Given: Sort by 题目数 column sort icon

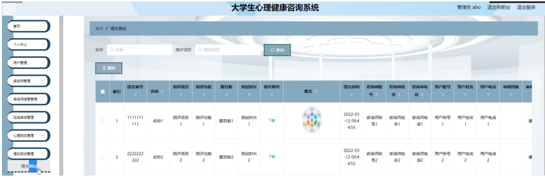Looking at the screenshot, I should point(226,95).
